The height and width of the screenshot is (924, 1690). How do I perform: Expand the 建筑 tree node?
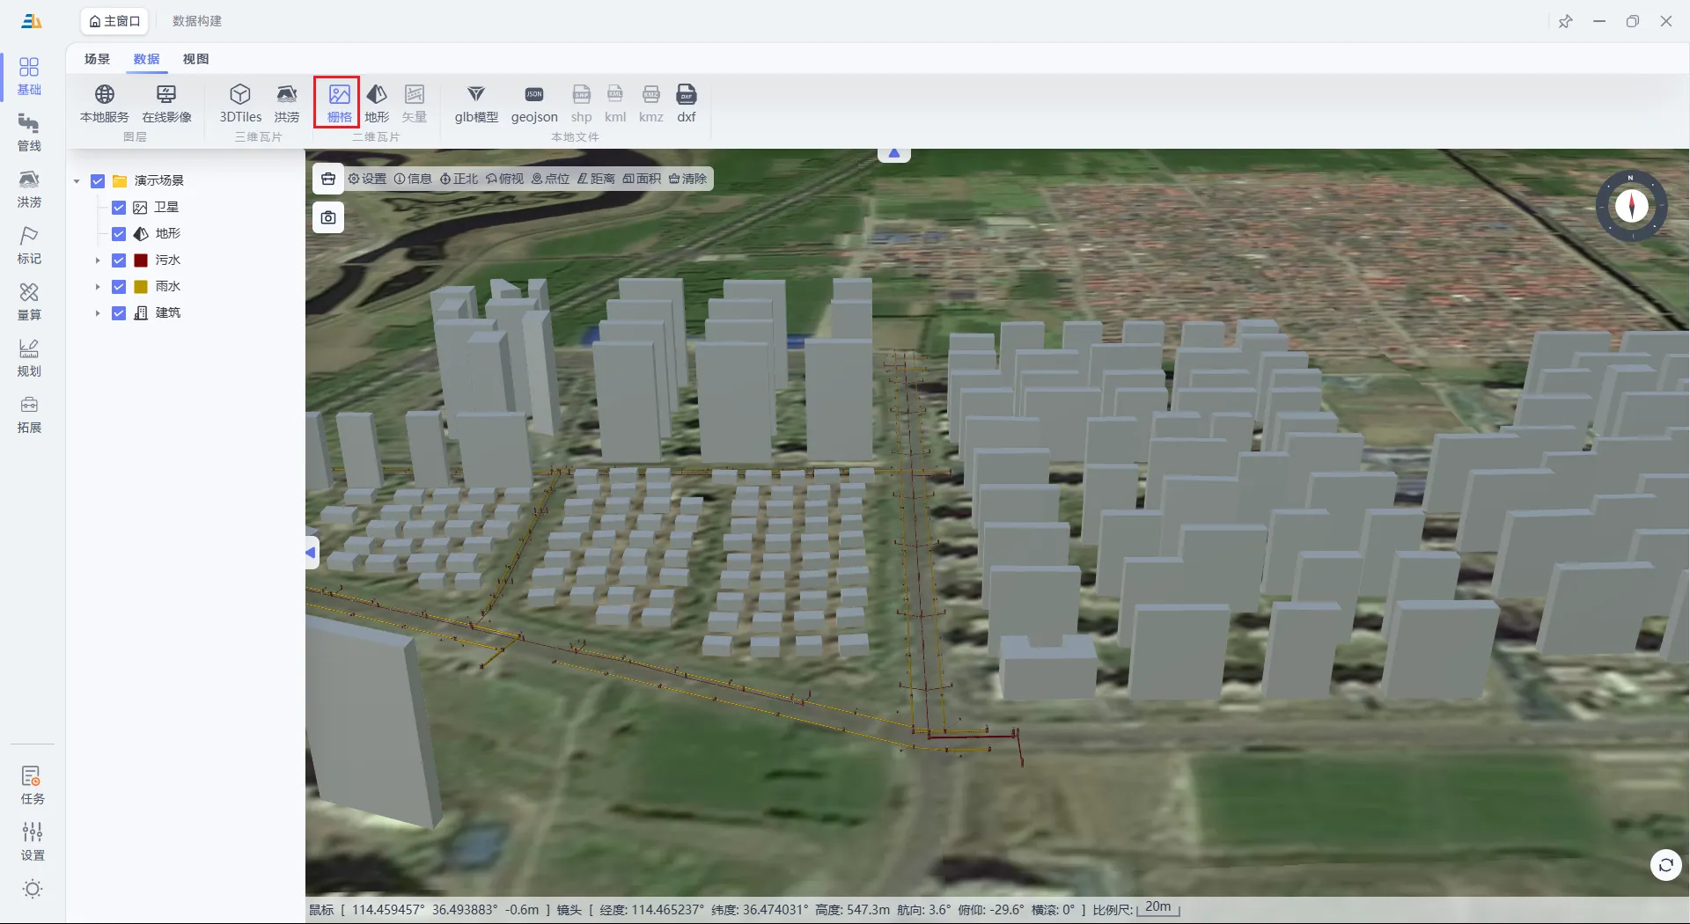point(98,313)
